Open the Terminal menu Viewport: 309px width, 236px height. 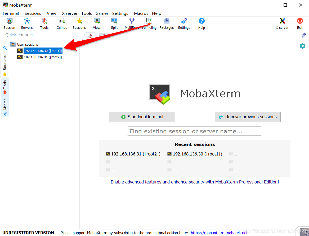pos(10,13)
